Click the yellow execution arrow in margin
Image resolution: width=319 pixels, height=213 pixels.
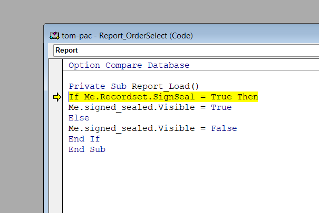57,97
